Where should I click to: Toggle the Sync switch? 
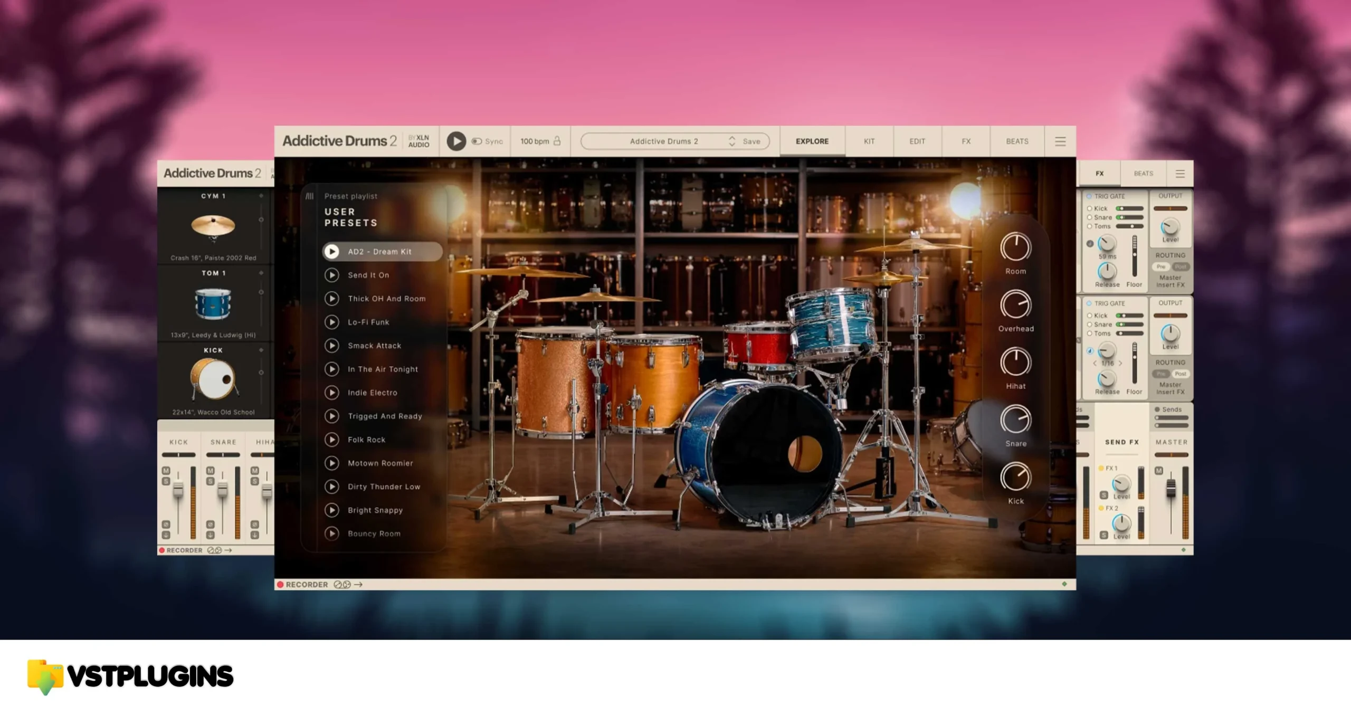pos(477,141)
